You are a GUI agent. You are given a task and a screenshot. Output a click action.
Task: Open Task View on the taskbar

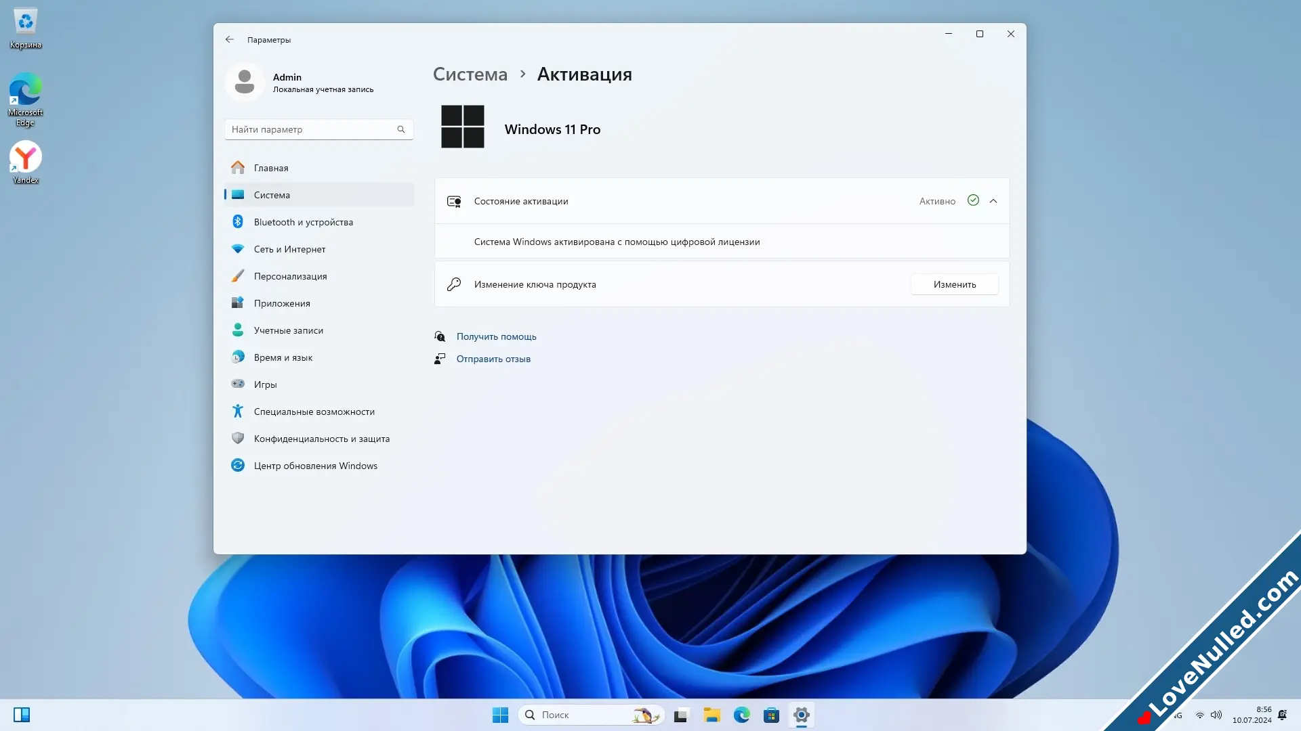click(681, 715)
